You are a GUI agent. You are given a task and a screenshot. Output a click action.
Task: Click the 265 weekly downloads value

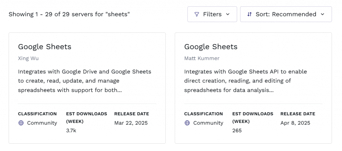tap(237, 130)
